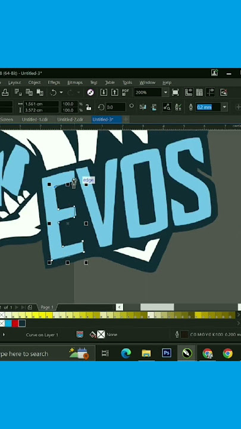This screenshot has height=429, width=241.
Task: Click the Task View taskbar icon
Action: [x=105, y=353]
